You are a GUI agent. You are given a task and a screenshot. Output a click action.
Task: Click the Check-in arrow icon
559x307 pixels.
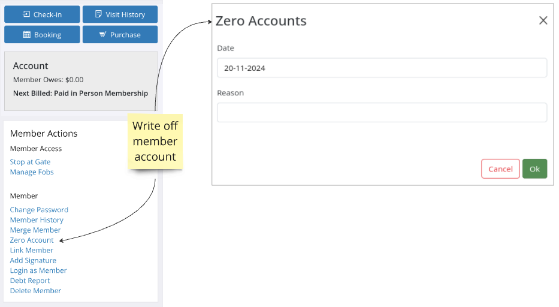(26, 14)
